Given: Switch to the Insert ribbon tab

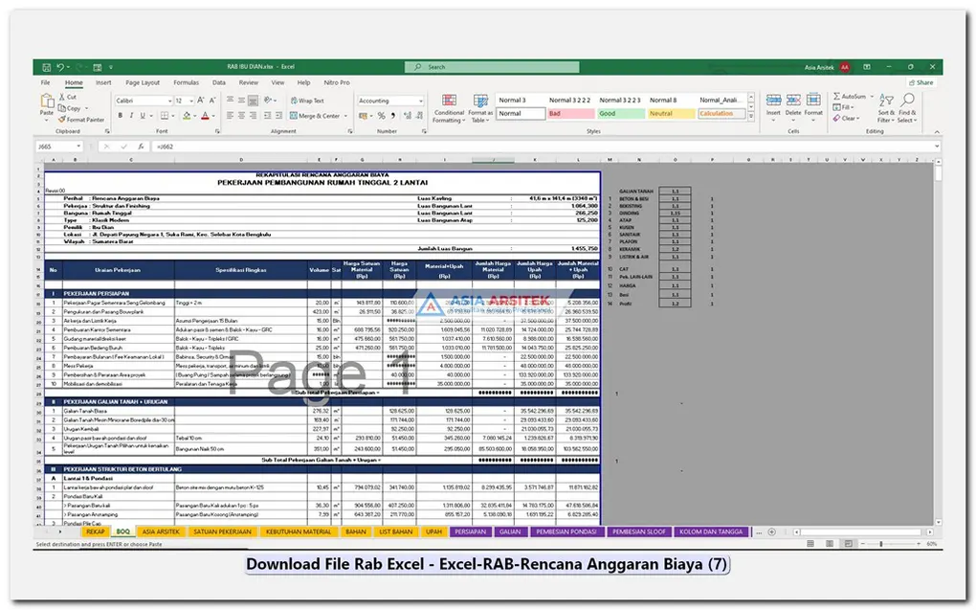Looking at the screenshot, I should coord(103,82).
